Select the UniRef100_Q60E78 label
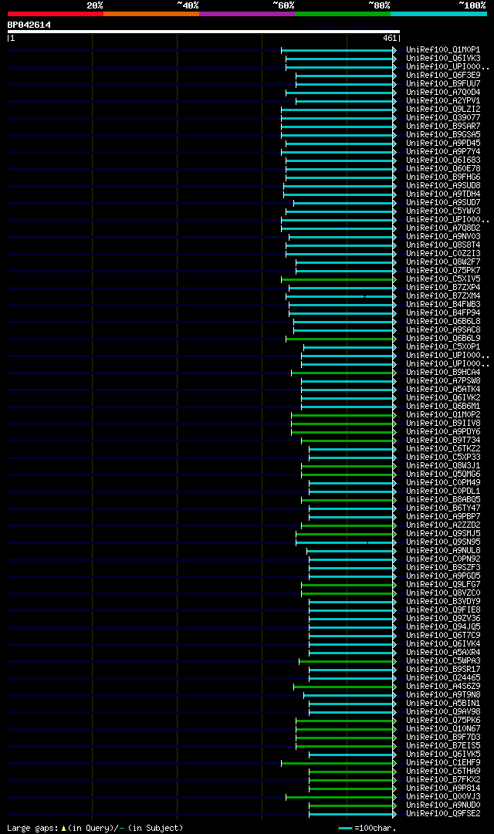This screenshot has width=494, height=834. [443, 169]
